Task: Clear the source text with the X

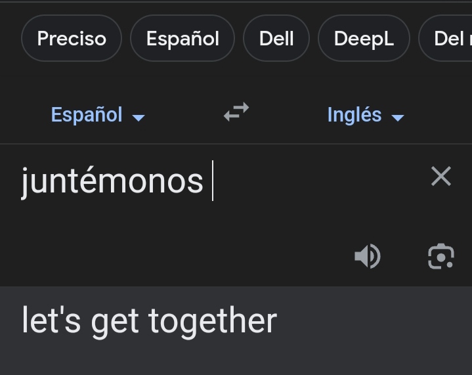Action: [x=441, y=176]
